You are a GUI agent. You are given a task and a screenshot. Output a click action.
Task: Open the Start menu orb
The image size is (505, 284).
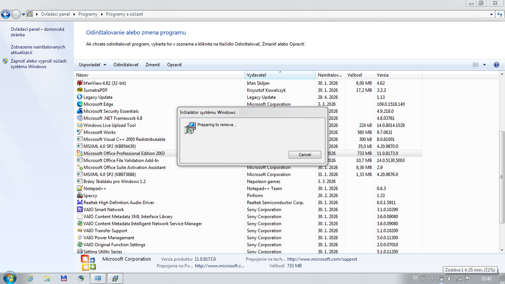point(9,278)
